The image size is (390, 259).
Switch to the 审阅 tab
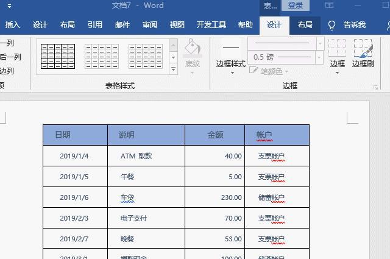point(150,25)
